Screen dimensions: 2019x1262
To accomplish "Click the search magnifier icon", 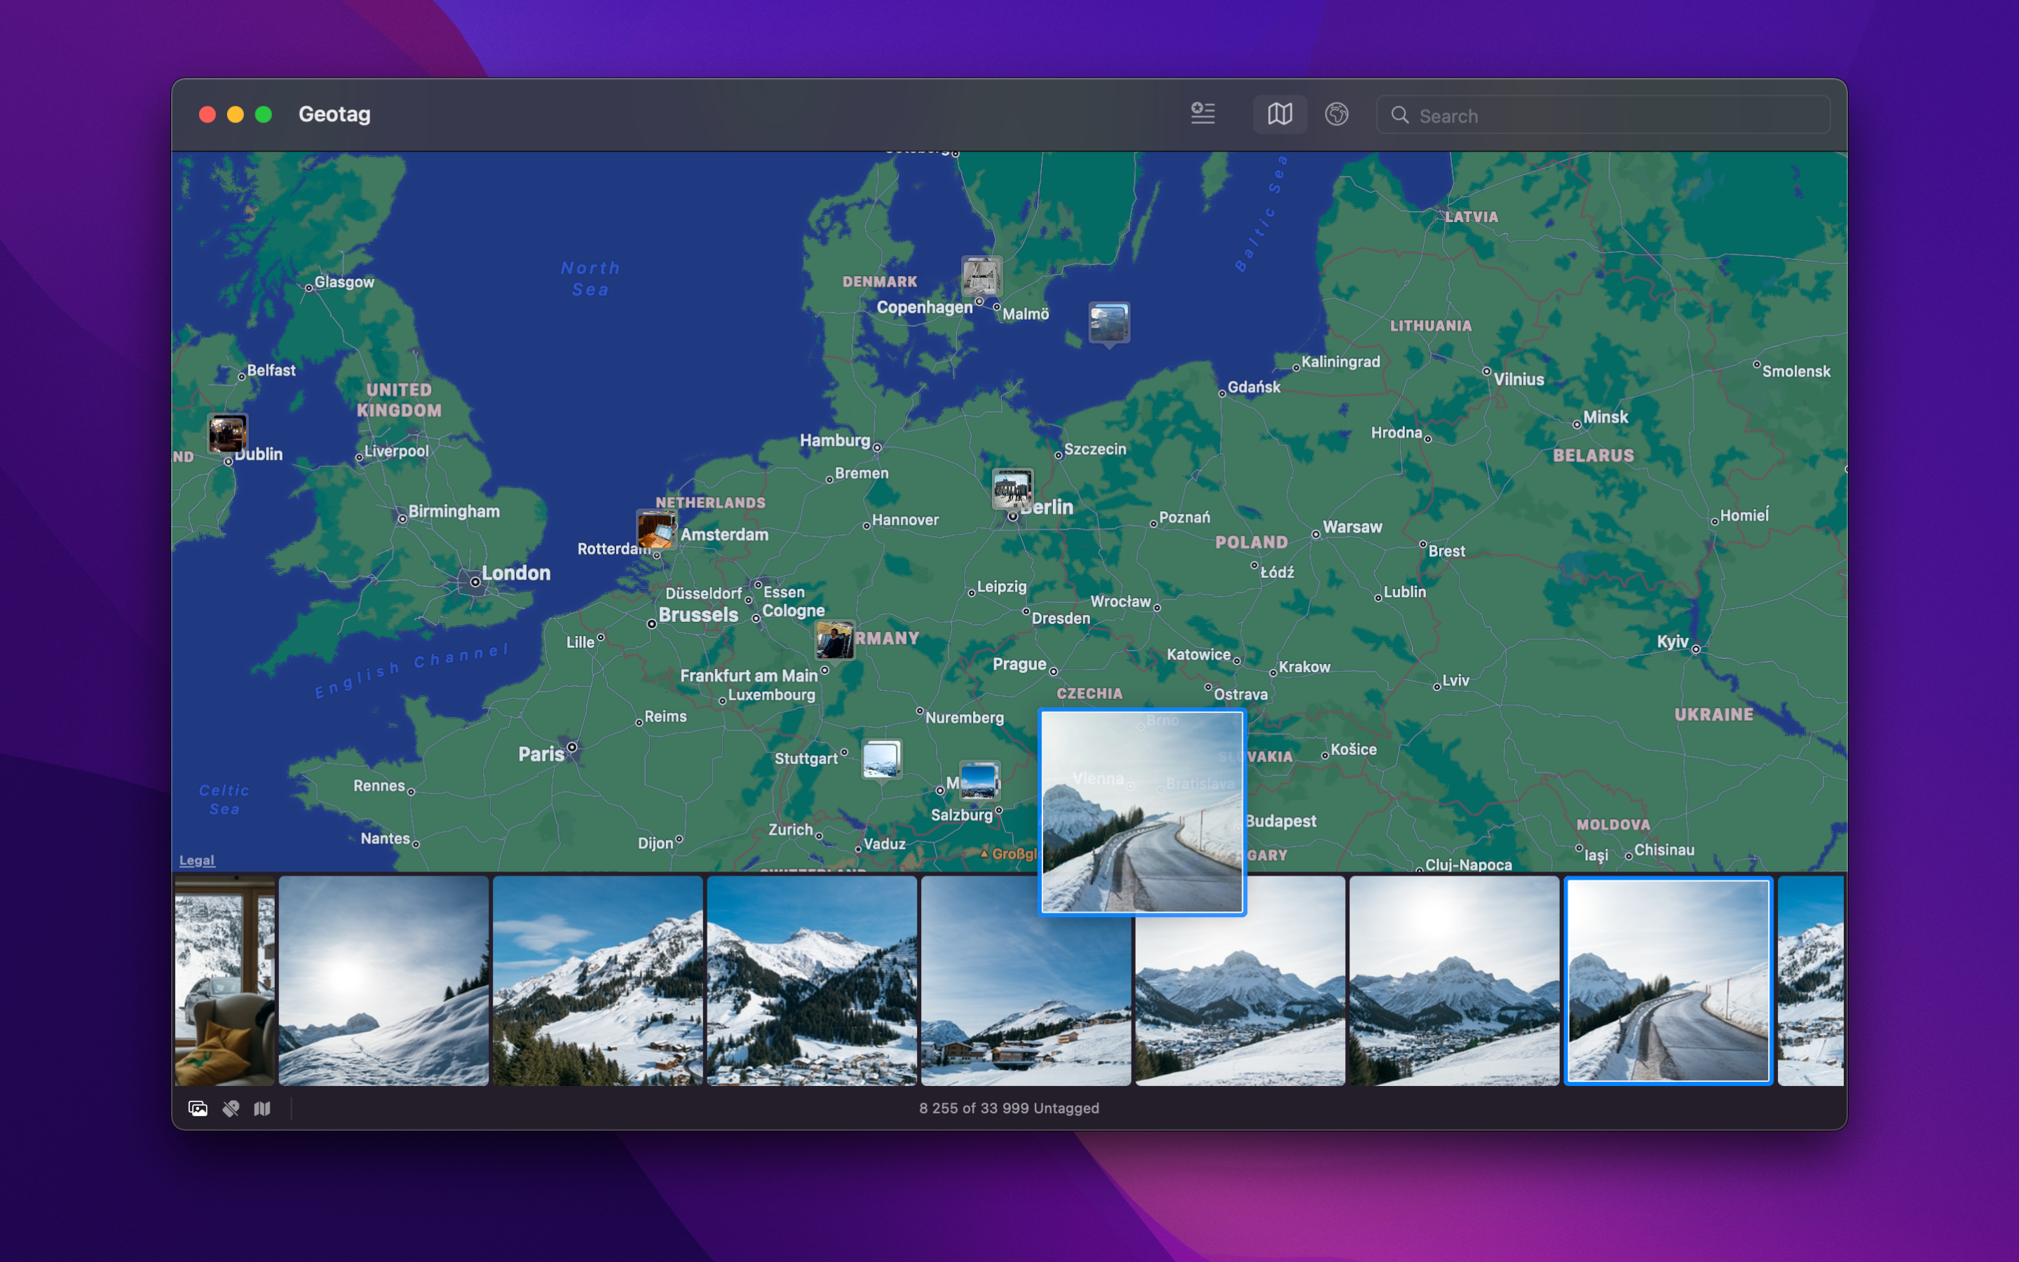I will [x=1401, y=115].
